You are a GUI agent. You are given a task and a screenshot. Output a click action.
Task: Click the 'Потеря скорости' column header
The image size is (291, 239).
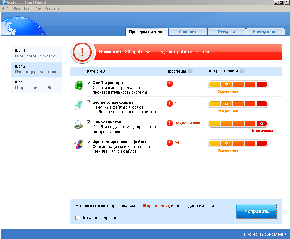223,71
